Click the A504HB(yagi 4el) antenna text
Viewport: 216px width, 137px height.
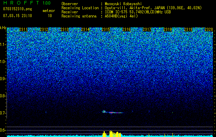121,16
